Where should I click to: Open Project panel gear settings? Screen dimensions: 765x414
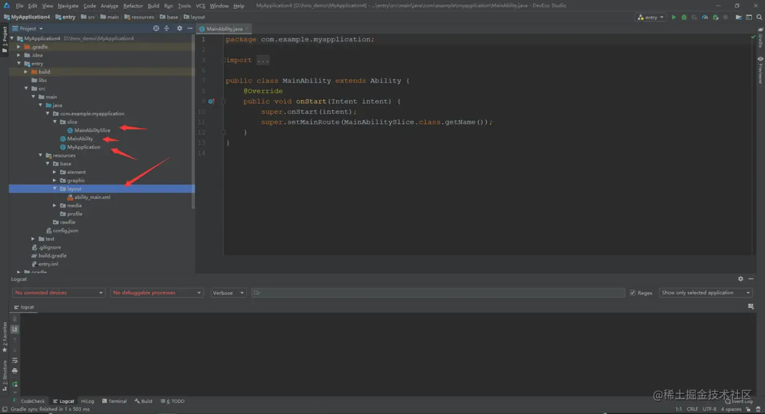180,28
